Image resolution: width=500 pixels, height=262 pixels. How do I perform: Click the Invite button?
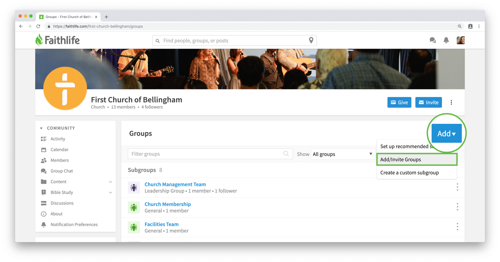tap(428, 102)
